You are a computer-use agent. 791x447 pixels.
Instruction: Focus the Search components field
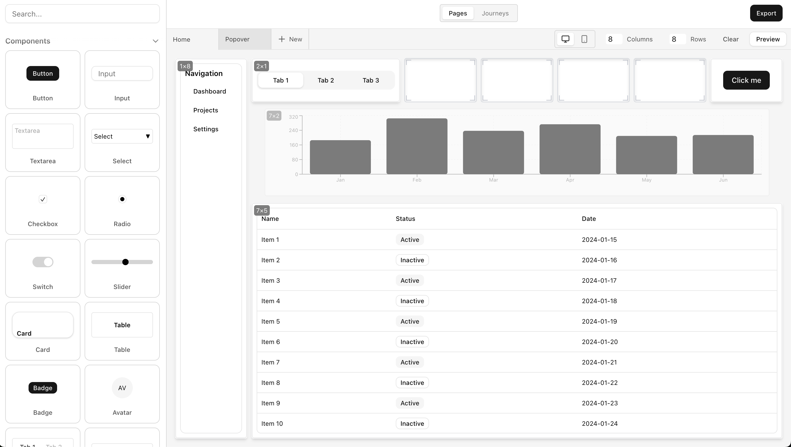(82, 14)
